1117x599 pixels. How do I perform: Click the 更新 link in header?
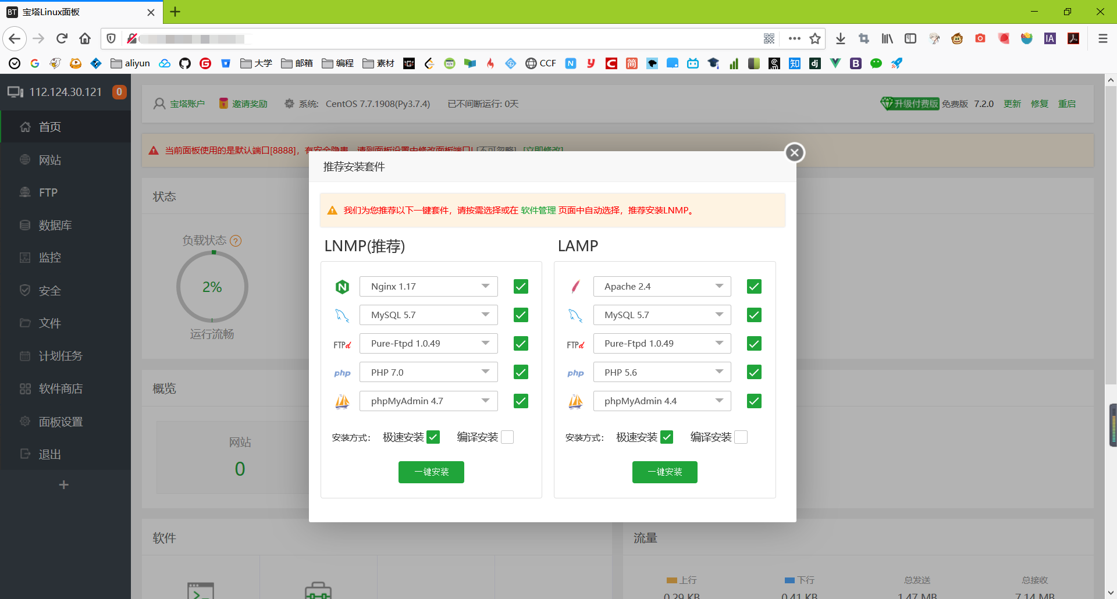pyautogui.click(x=1012, y=104)
